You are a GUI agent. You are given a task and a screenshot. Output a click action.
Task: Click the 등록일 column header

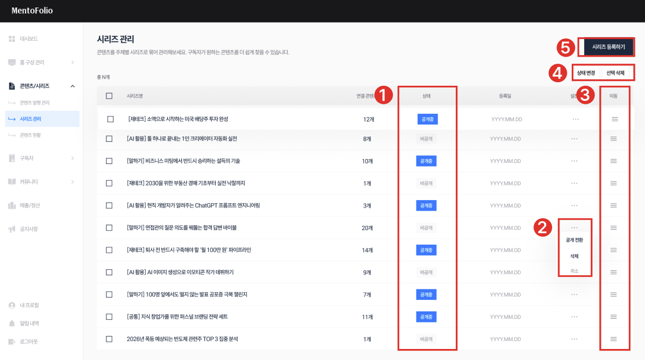(x=505, y=96)
